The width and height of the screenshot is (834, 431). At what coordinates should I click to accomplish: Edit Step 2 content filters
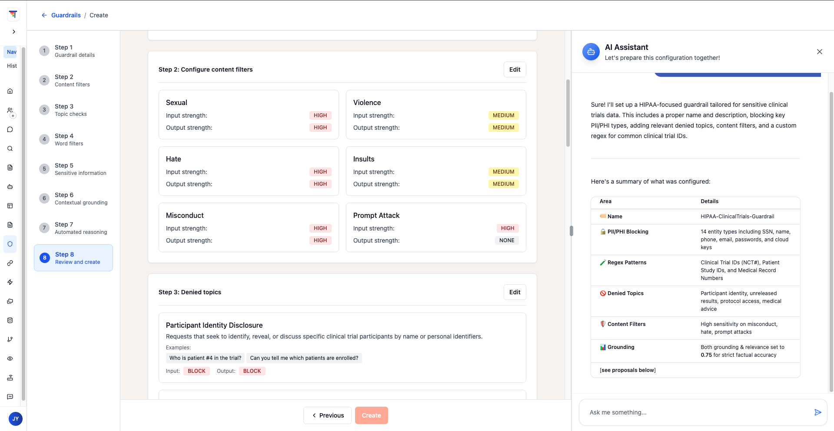pyautogui.click(x=515, y=69)
